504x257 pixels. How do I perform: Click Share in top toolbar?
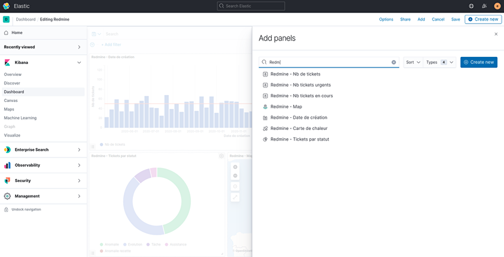coord(406,19)
